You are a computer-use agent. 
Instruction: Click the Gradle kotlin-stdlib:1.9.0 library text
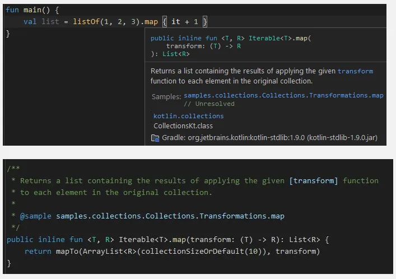266,138
